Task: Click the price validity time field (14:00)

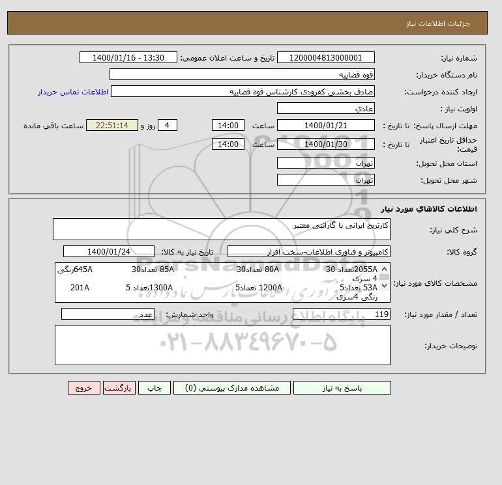Action: coord(228,144)
